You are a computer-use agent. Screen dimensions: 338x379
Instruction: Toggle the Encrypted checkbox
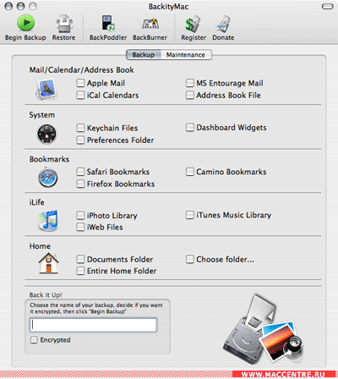pyautogui.click(x=34, y=340)
